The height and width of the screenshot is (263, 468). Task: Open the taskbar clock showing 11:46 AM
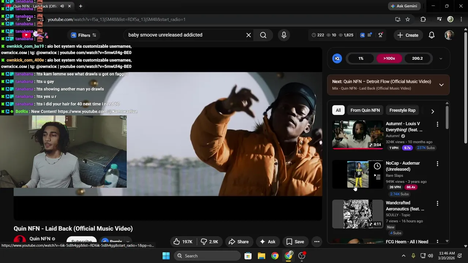coord(447,256)
